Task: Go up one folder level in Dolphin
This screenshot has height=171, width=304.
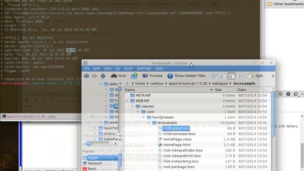Action: [x=103, y=76]
